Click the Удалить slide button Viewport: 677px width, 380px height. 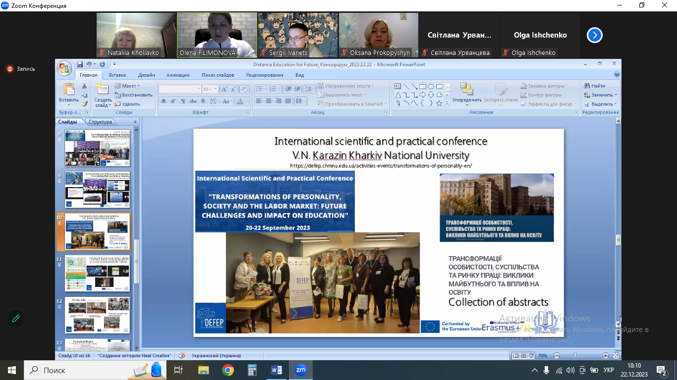click(x=127, y=104)
